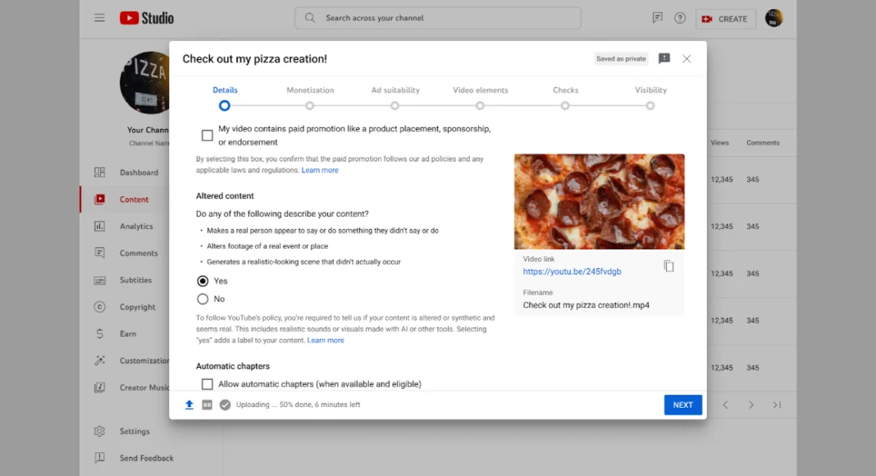Open the help question mark icon
The width and height of the screenshot is (876, 476).
(679, 18)
